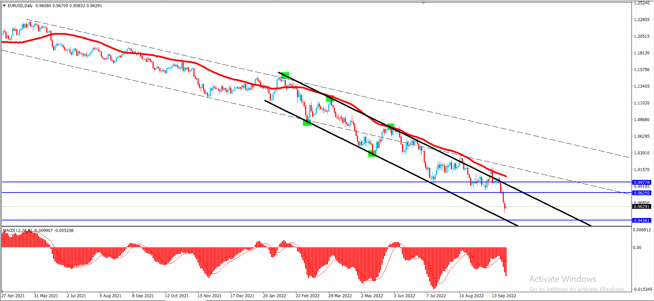Click the 1.20515 price axis value
The image size is (654, 301).
pyautogui.click(x=641, y=36)
